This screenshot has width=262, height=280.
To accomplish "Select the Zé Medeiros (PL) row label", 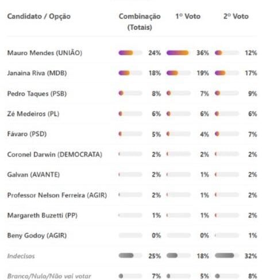I will click(x=33, y=114).
